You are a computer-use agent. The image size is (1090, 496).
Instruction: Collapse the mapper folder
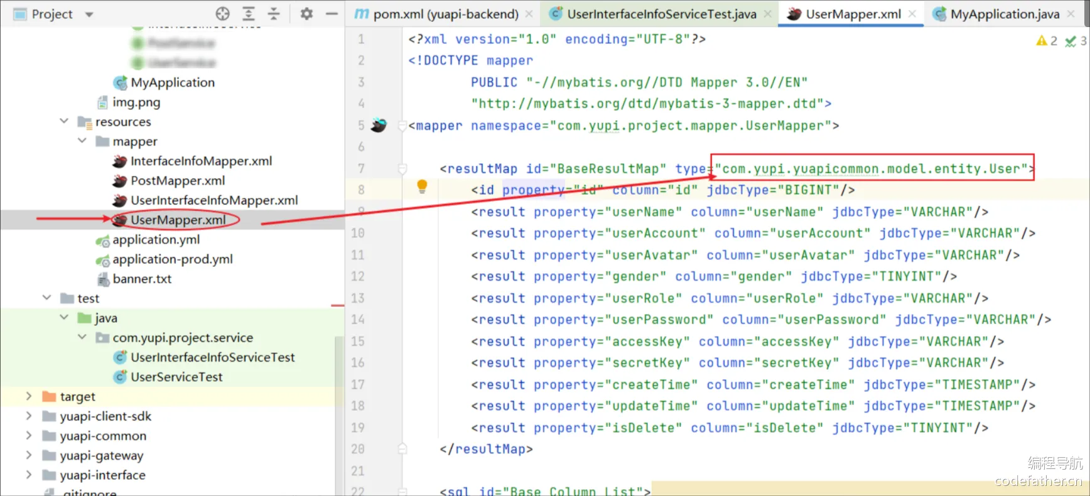click(82, 141)
